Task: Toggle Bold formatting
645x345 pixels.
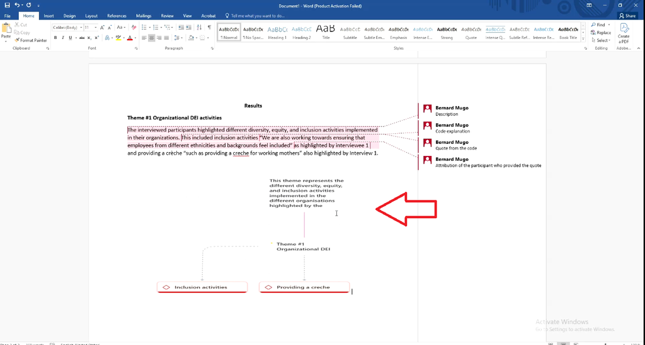Action: click(55, 38)
